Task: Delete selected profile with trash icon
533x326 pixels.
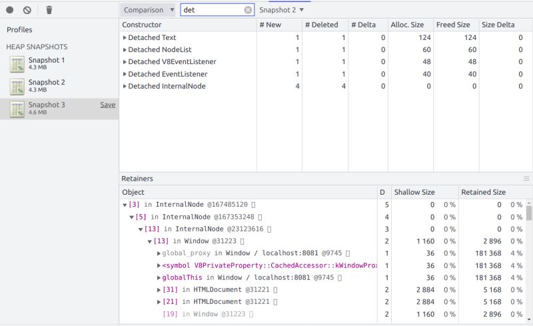Action: coord(49,10)
